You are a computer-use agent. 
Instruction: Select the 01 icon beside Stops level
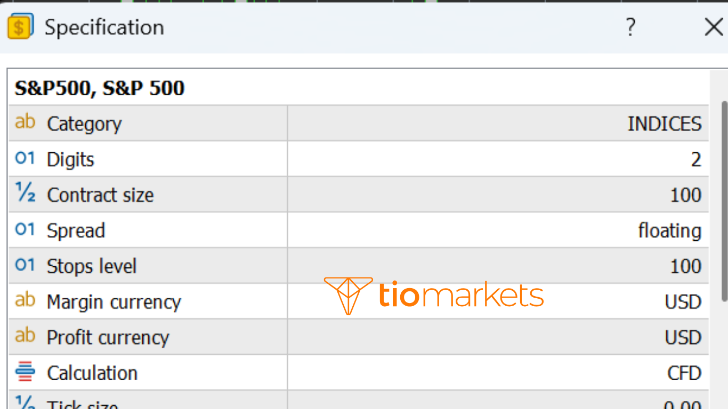point(23,265)
